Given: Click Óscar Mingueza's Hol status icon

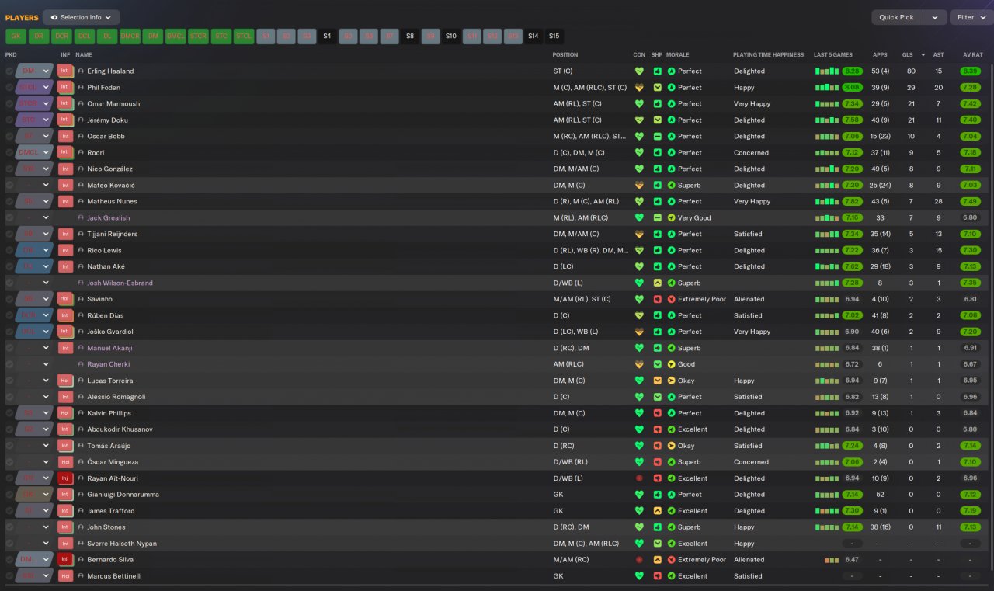Looking at the screenshot, I should click(x=65, y=462).
